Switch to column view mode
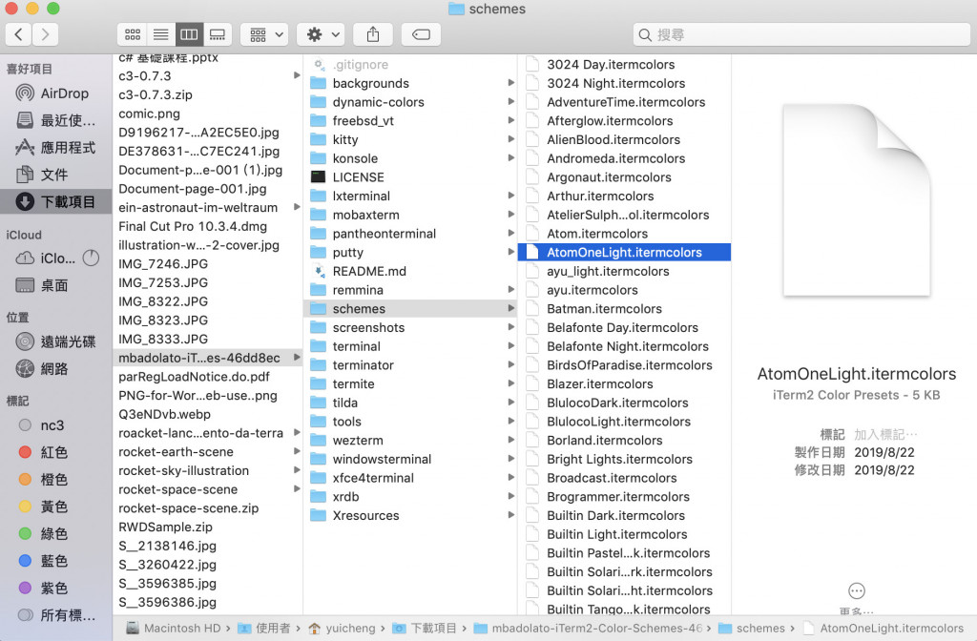Screen dimensions: 977x641 pos(189,34)
